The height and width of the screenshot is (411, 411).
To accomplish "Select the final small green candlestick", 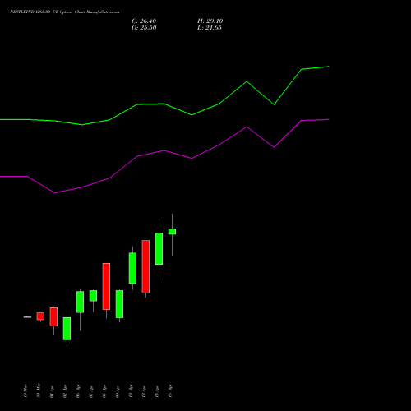I will click(x=172, y=232).
